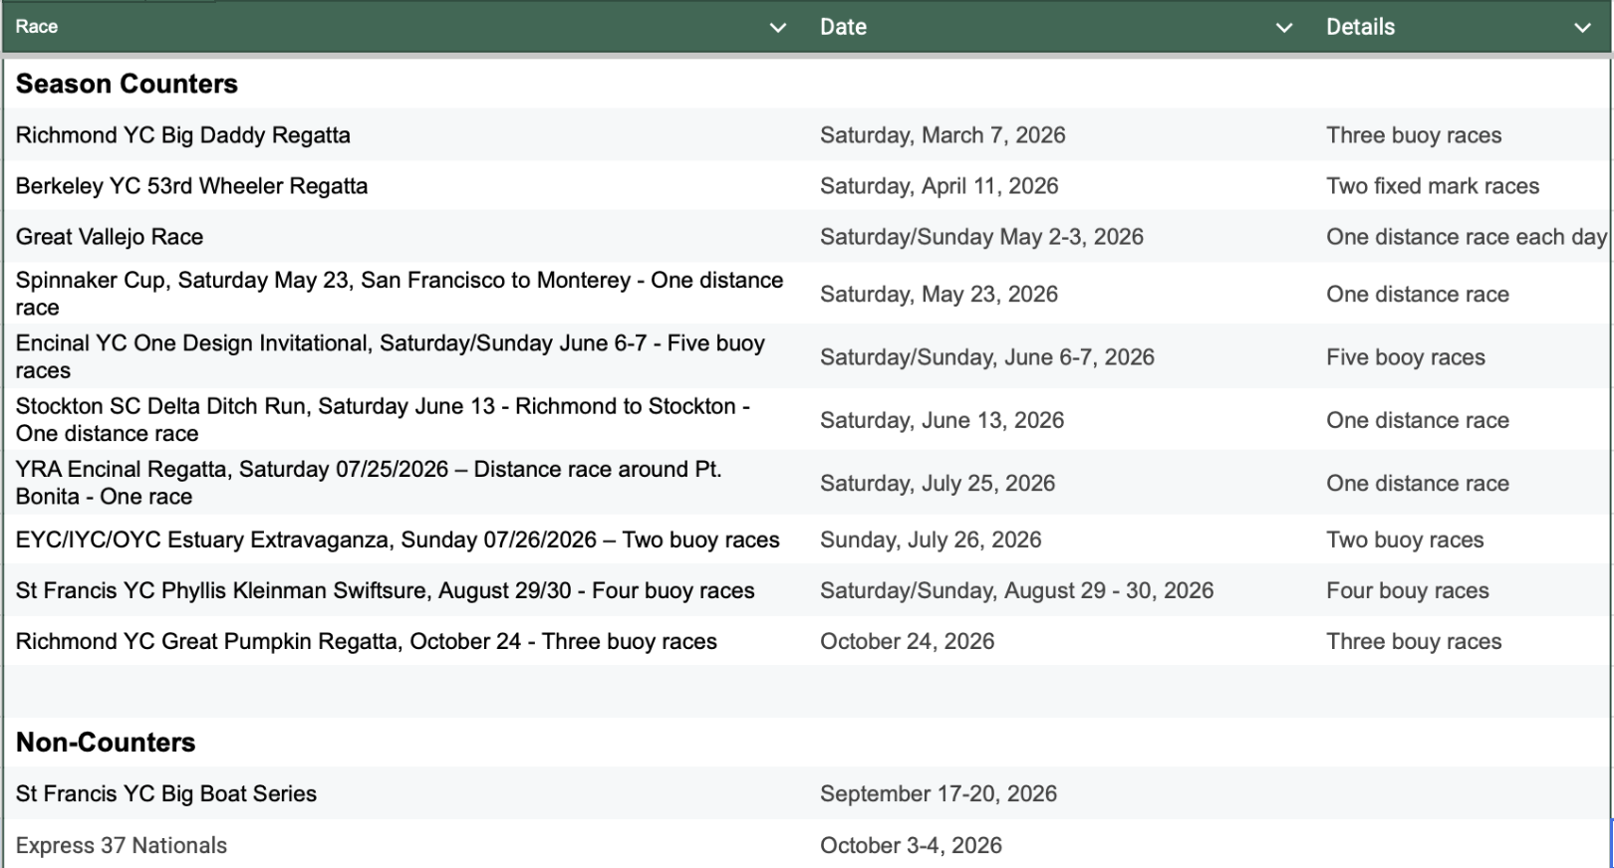Click the 'Saturday, March 7, 2026' date cell

point(942,135)
